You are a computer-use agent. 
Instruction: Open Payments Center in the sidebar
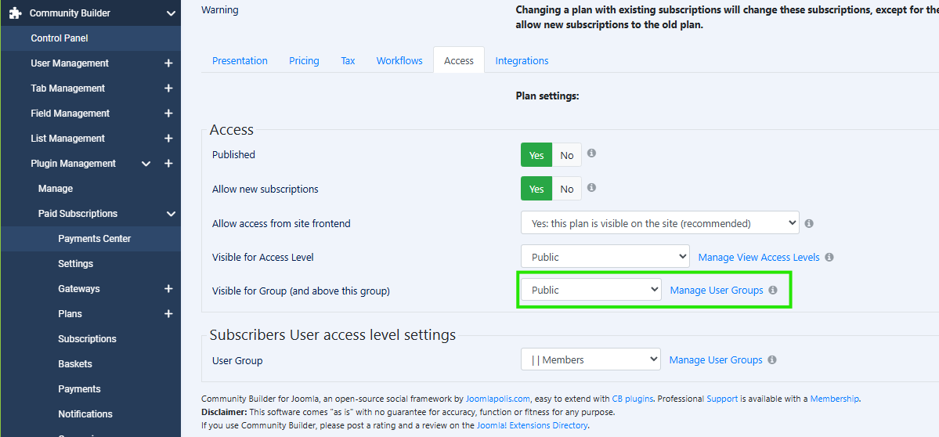(94, 239)
